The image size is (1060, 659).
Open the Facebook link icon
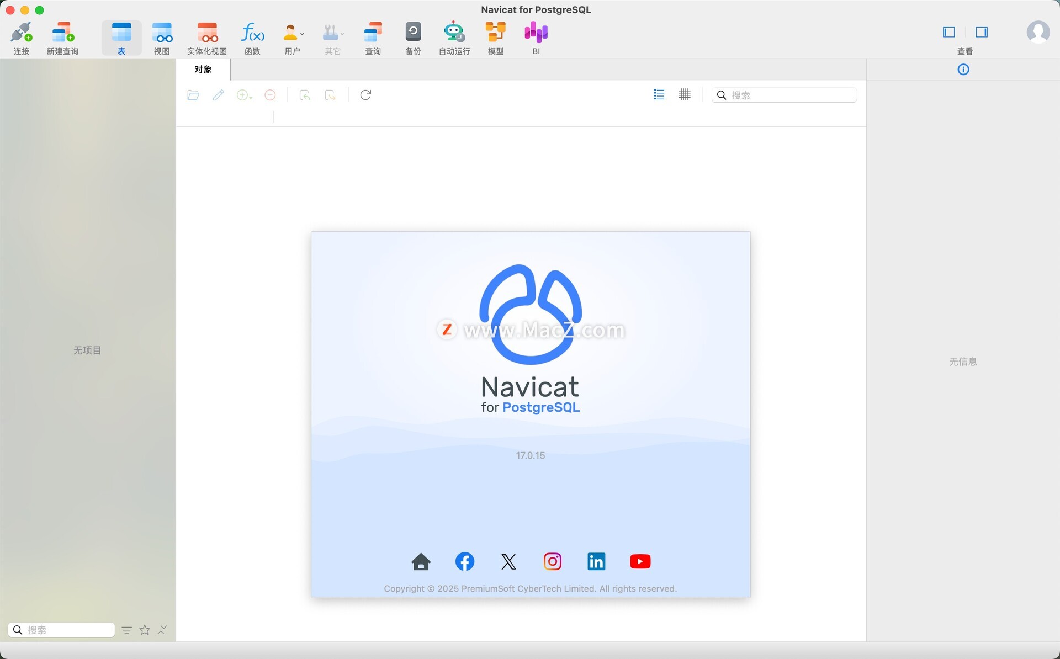pyautogui.click(x=465, y=561)
